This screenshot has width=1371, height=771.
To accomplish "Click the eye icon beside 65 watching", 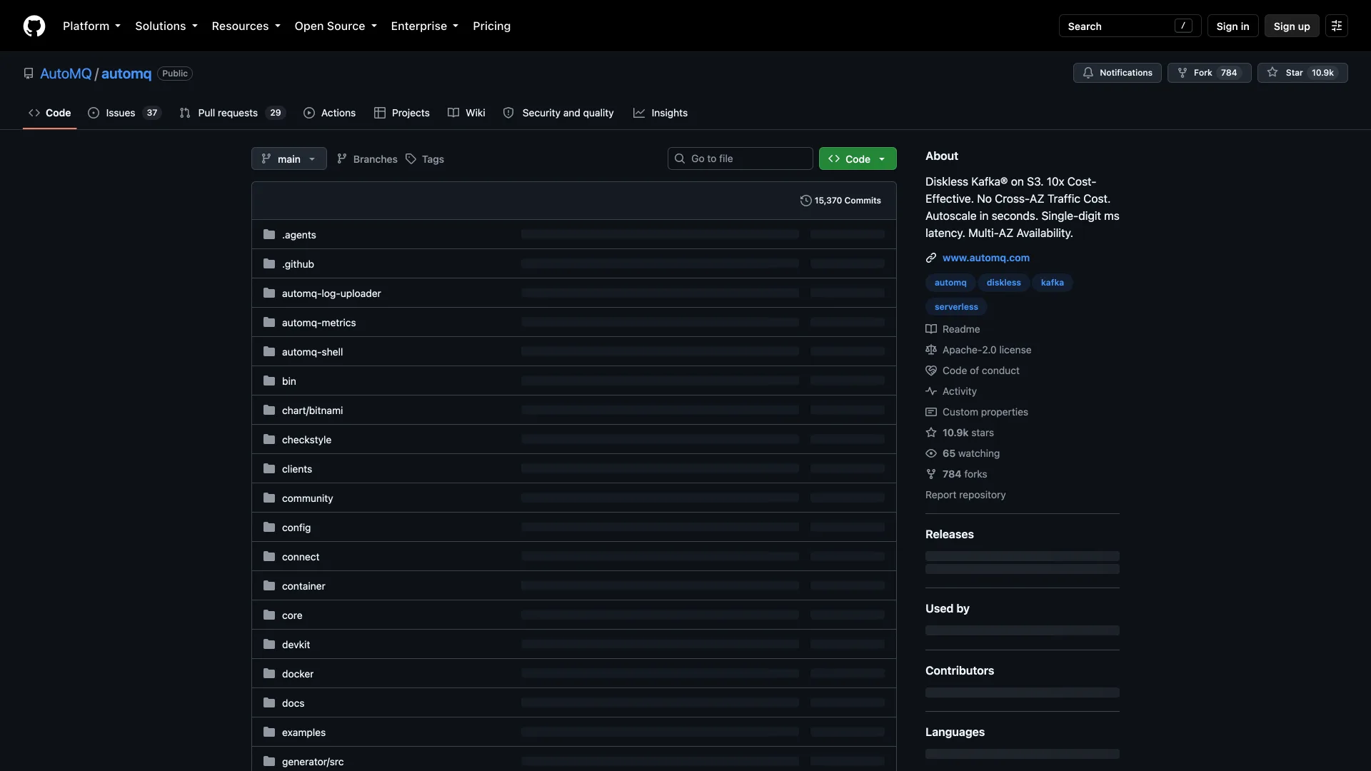I will (x=931, y=453).
